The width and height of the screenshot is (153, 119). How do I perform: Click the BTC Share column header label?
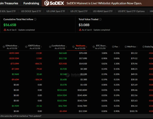coord(101,46)
